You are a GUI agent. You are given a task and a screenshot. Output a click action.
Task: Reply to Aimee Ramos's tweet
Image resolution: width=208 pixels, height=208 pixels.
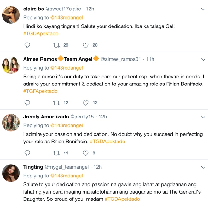point(27,103)
